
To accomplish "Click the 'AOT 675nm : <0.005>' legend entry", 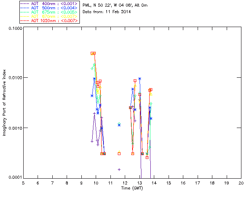I will (x=49, y=12).
